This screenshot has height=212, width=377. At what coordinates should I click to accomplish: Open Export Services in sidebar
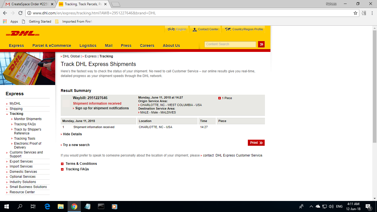coord(21,161)
